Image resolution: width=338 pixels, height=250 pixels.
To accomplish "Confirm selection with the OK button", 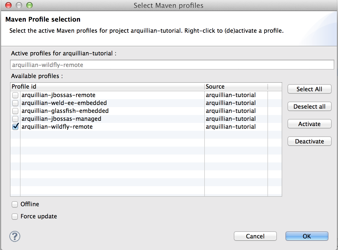I will [307, 236].
